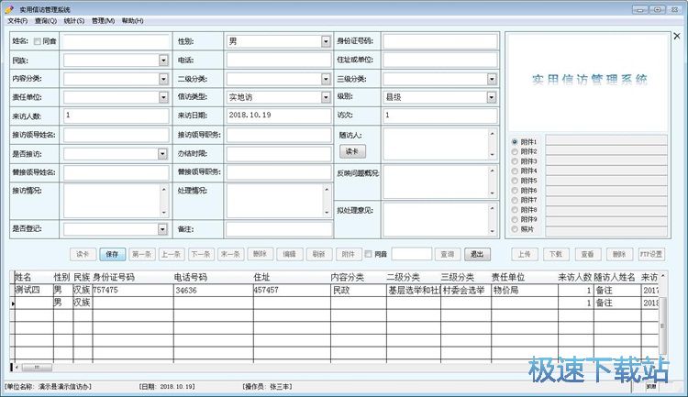Click the 身份证号码 column header in the table
This screenshot has height=397, width=688.
[x=133, y=277]
